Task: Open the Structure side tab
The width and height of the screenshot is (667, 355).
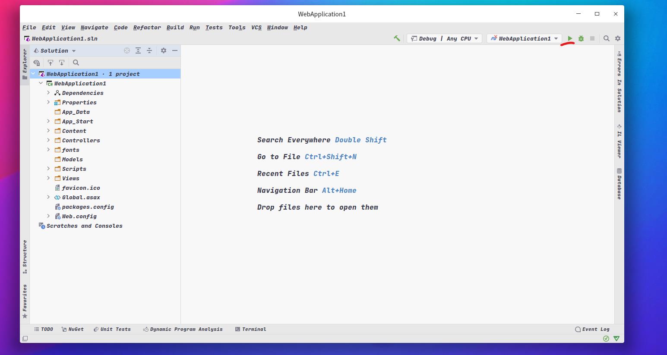Action: click(x=25, y=257)
